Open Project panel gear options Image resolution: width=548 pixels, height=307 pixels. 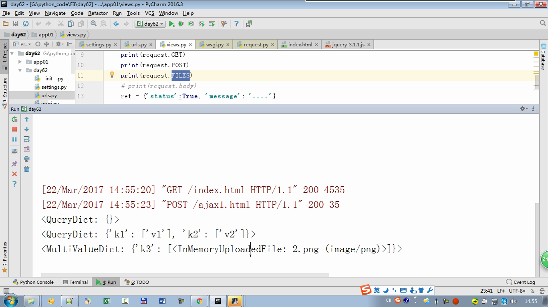[x=59, y=44]
